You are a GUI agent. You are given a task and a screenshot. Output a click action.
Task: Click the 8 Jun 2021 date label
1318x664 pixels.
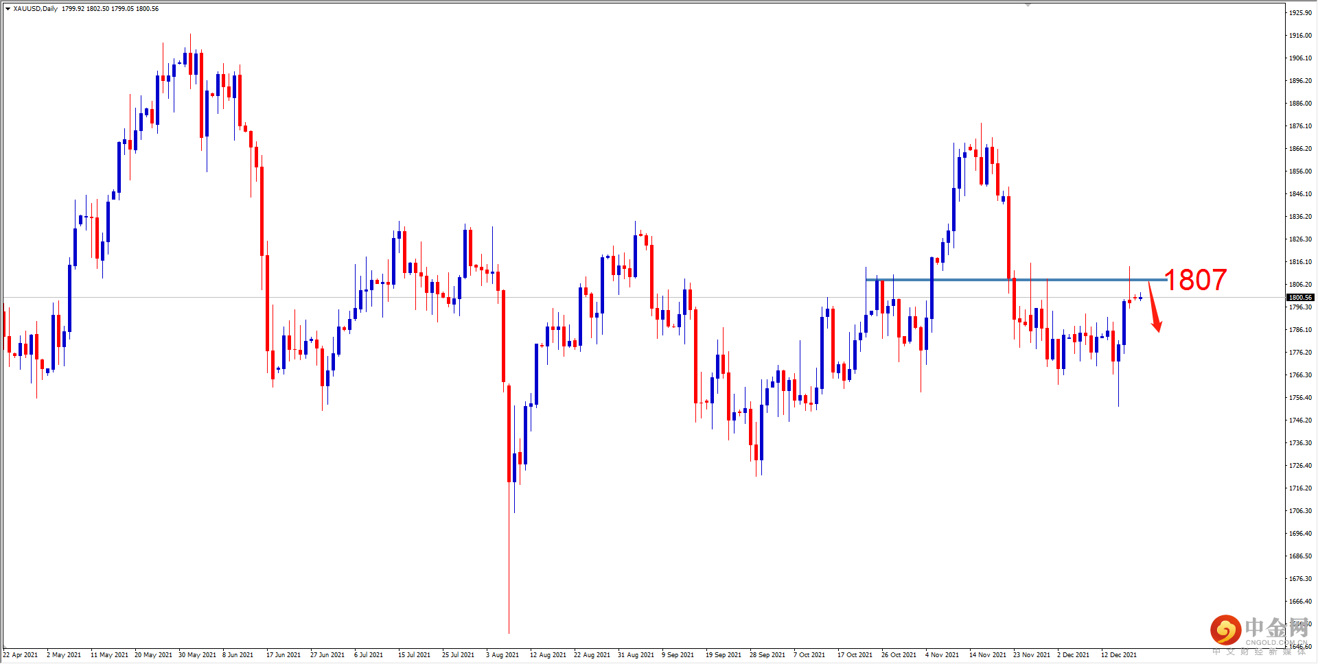click(x=238, y=655)
